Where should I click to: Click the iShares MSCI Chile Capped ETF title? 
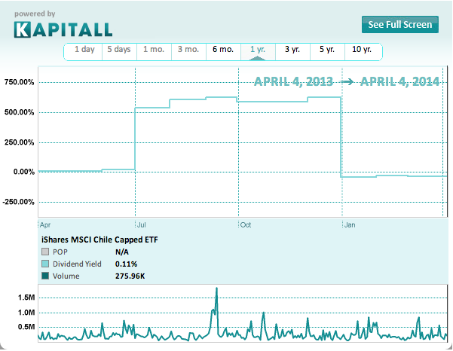99,240
